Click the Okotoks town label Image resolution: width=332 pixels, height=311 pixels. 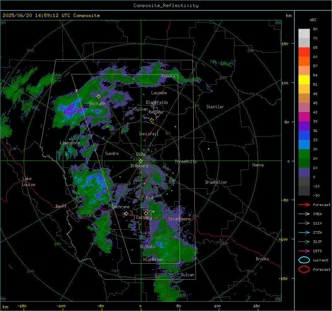click(148, 247)
